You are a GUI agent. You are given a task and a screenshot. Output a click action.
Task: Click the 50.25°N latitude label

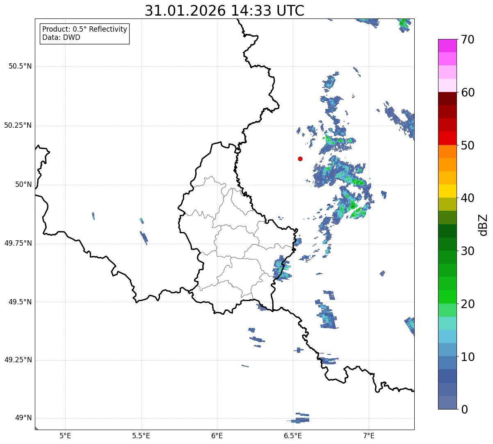[18, 125]
